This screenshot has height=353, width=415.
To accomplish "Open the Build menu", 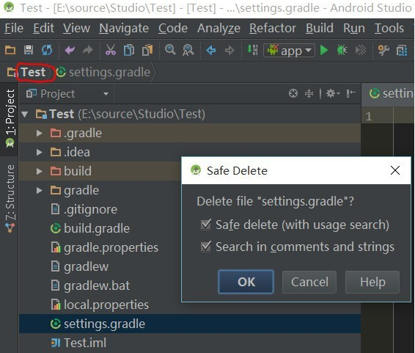I will [x=320, y=28].
